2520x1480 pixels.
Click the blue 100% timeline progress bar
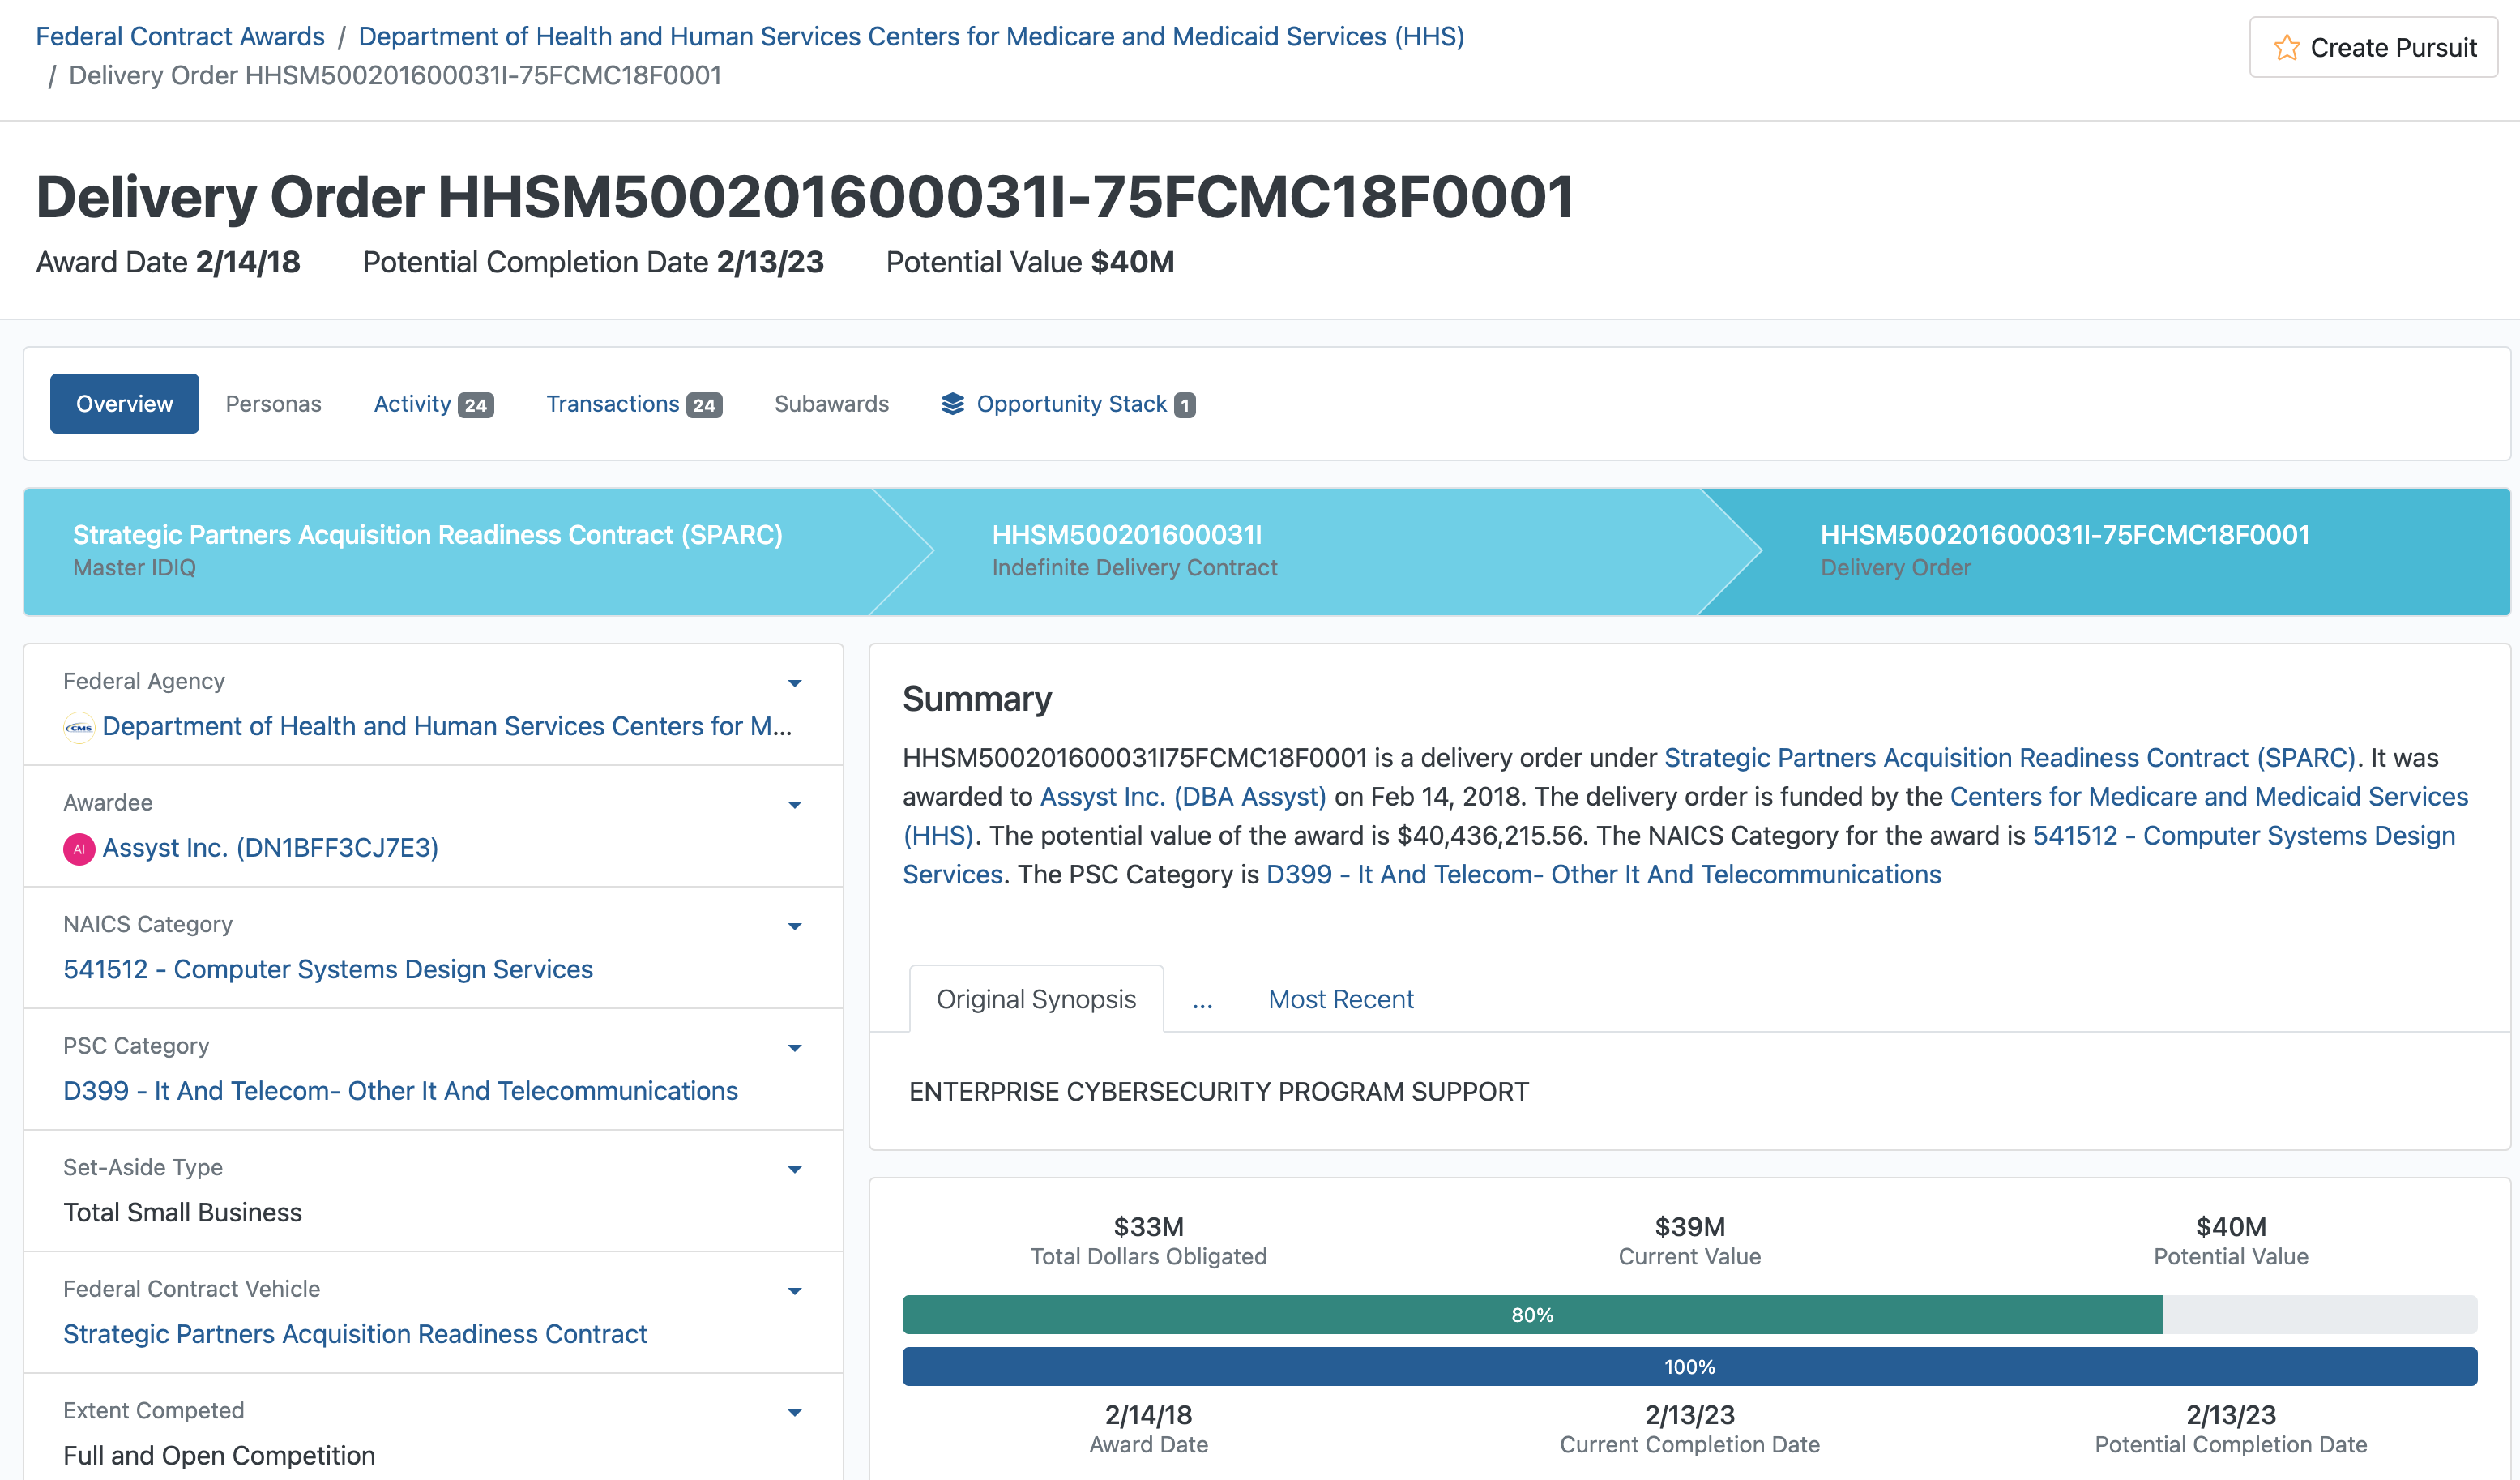click(1689, 1366)
